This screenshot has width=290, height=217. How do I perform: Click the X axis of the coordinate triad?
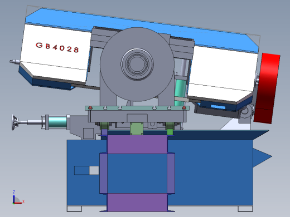(18, 203)
